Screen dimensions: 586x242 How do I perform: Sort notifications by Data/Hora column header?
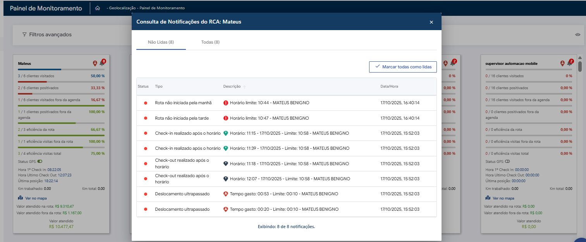click(389, 86)
